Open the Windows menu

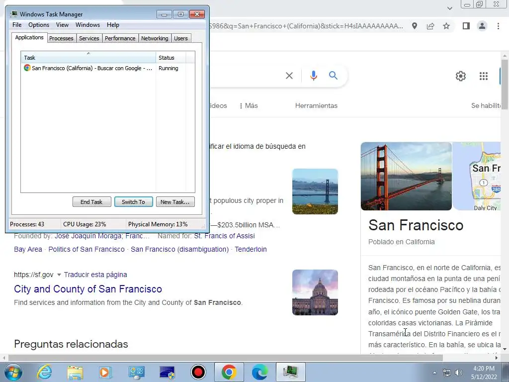87,25
